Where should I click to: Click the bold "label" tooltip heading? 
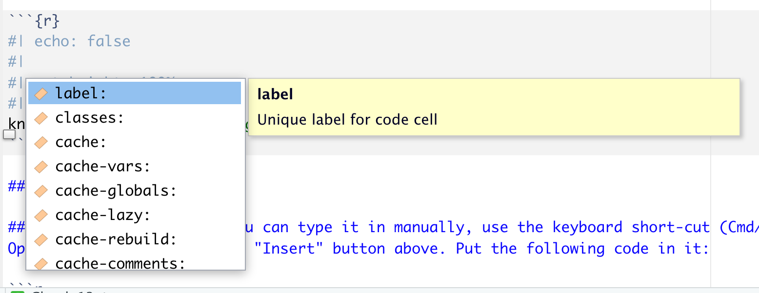coord(275,94)
